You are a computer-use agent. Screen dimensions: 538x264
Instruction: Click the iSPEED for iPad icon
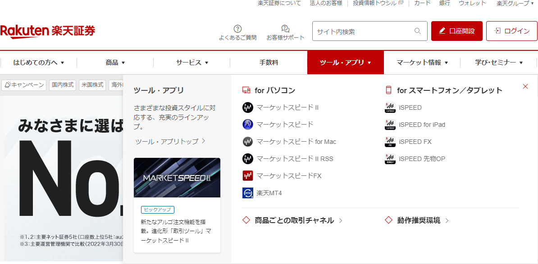pyautogui.click(x=390, y=125)
